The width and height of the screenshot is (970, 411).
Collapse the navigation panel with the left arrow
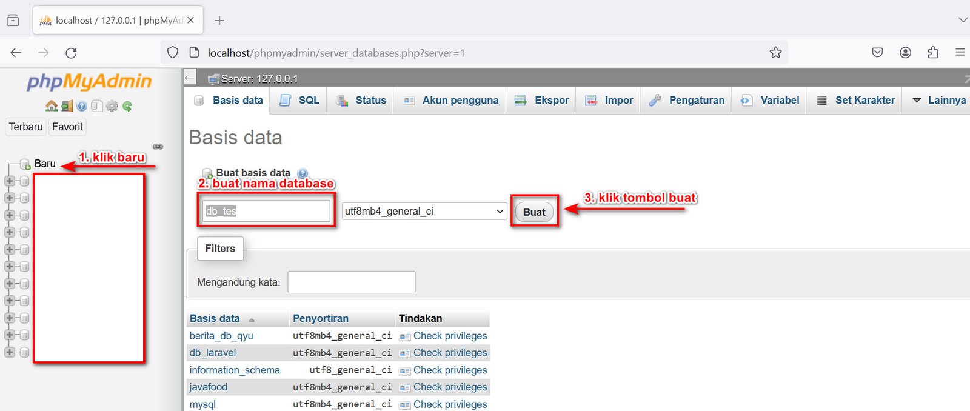(x=190, y=78)
